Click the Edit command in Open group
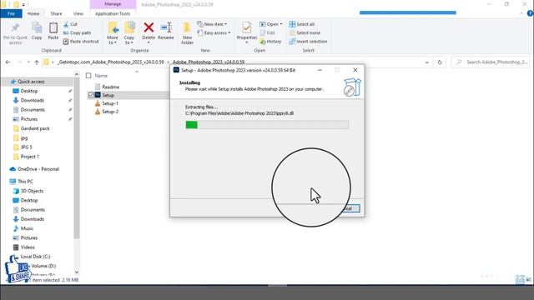 click(268, 32)
